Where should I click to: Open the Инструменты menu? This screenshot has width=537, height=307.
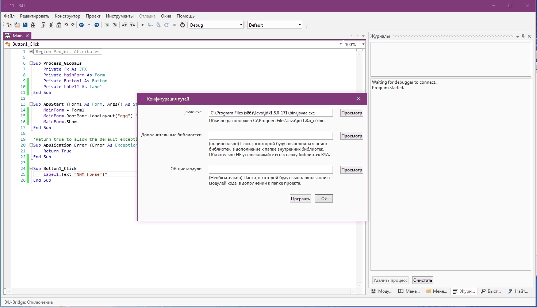click(x=120, y=16)
